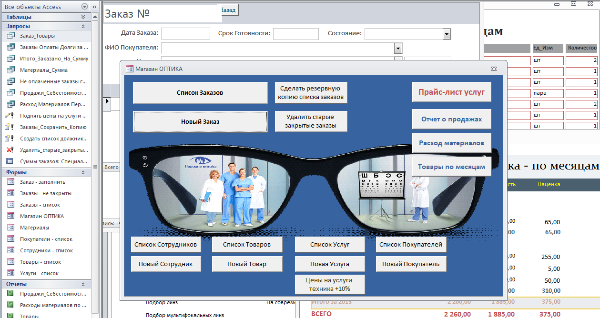Collapse the navigation pane with double chevron
The image size is (600, 318).
tap(94, 7)
